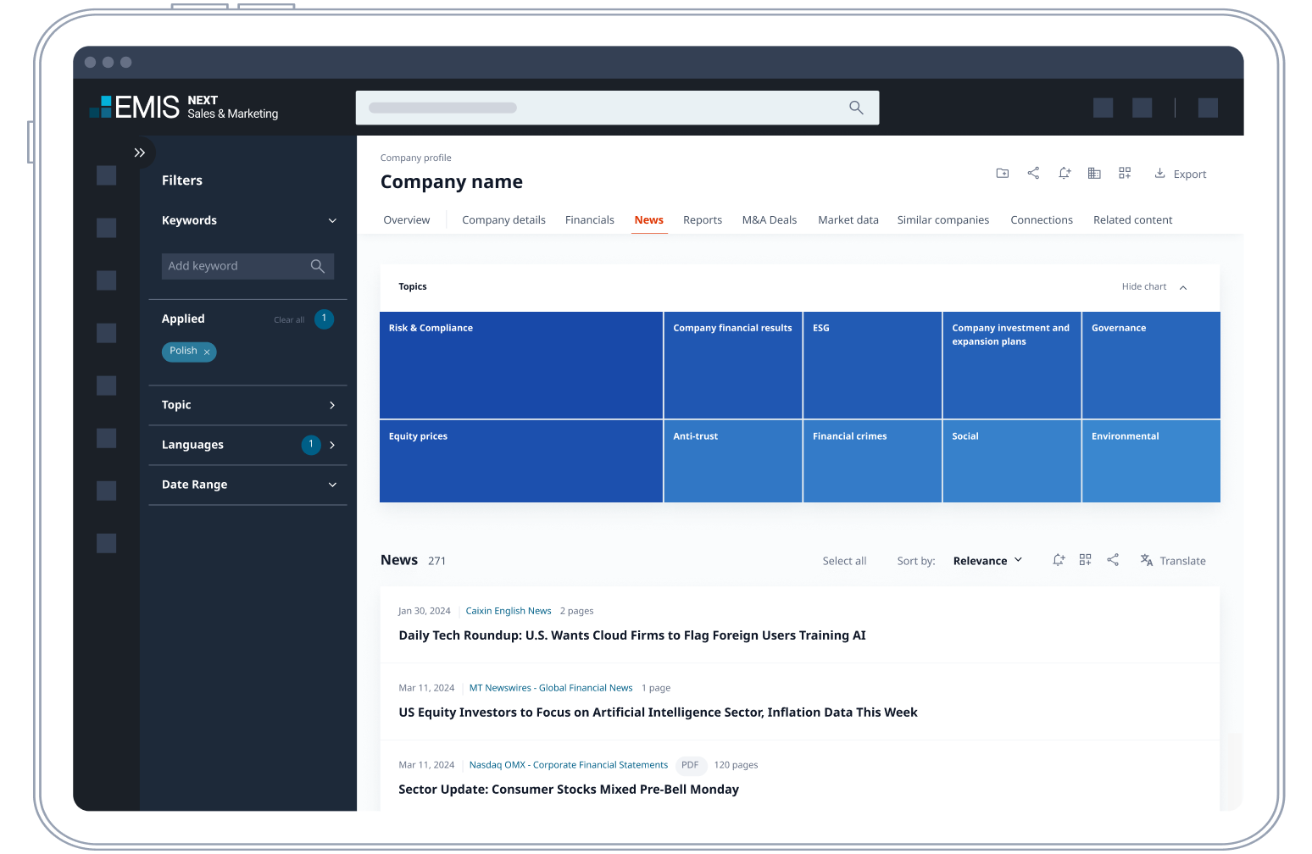
Task: Create an alert with the company header bell icon
Action: (x=1065, y=173)
